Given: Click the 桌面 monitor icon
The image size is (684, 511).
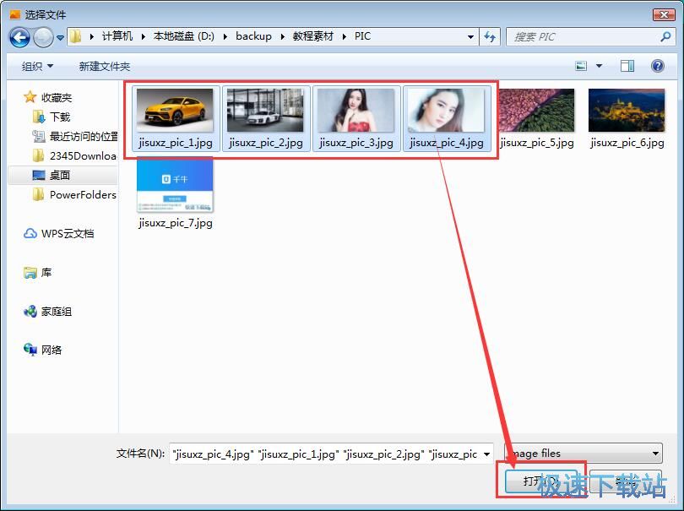Looking at the screenshot, I should coord(39,176).
